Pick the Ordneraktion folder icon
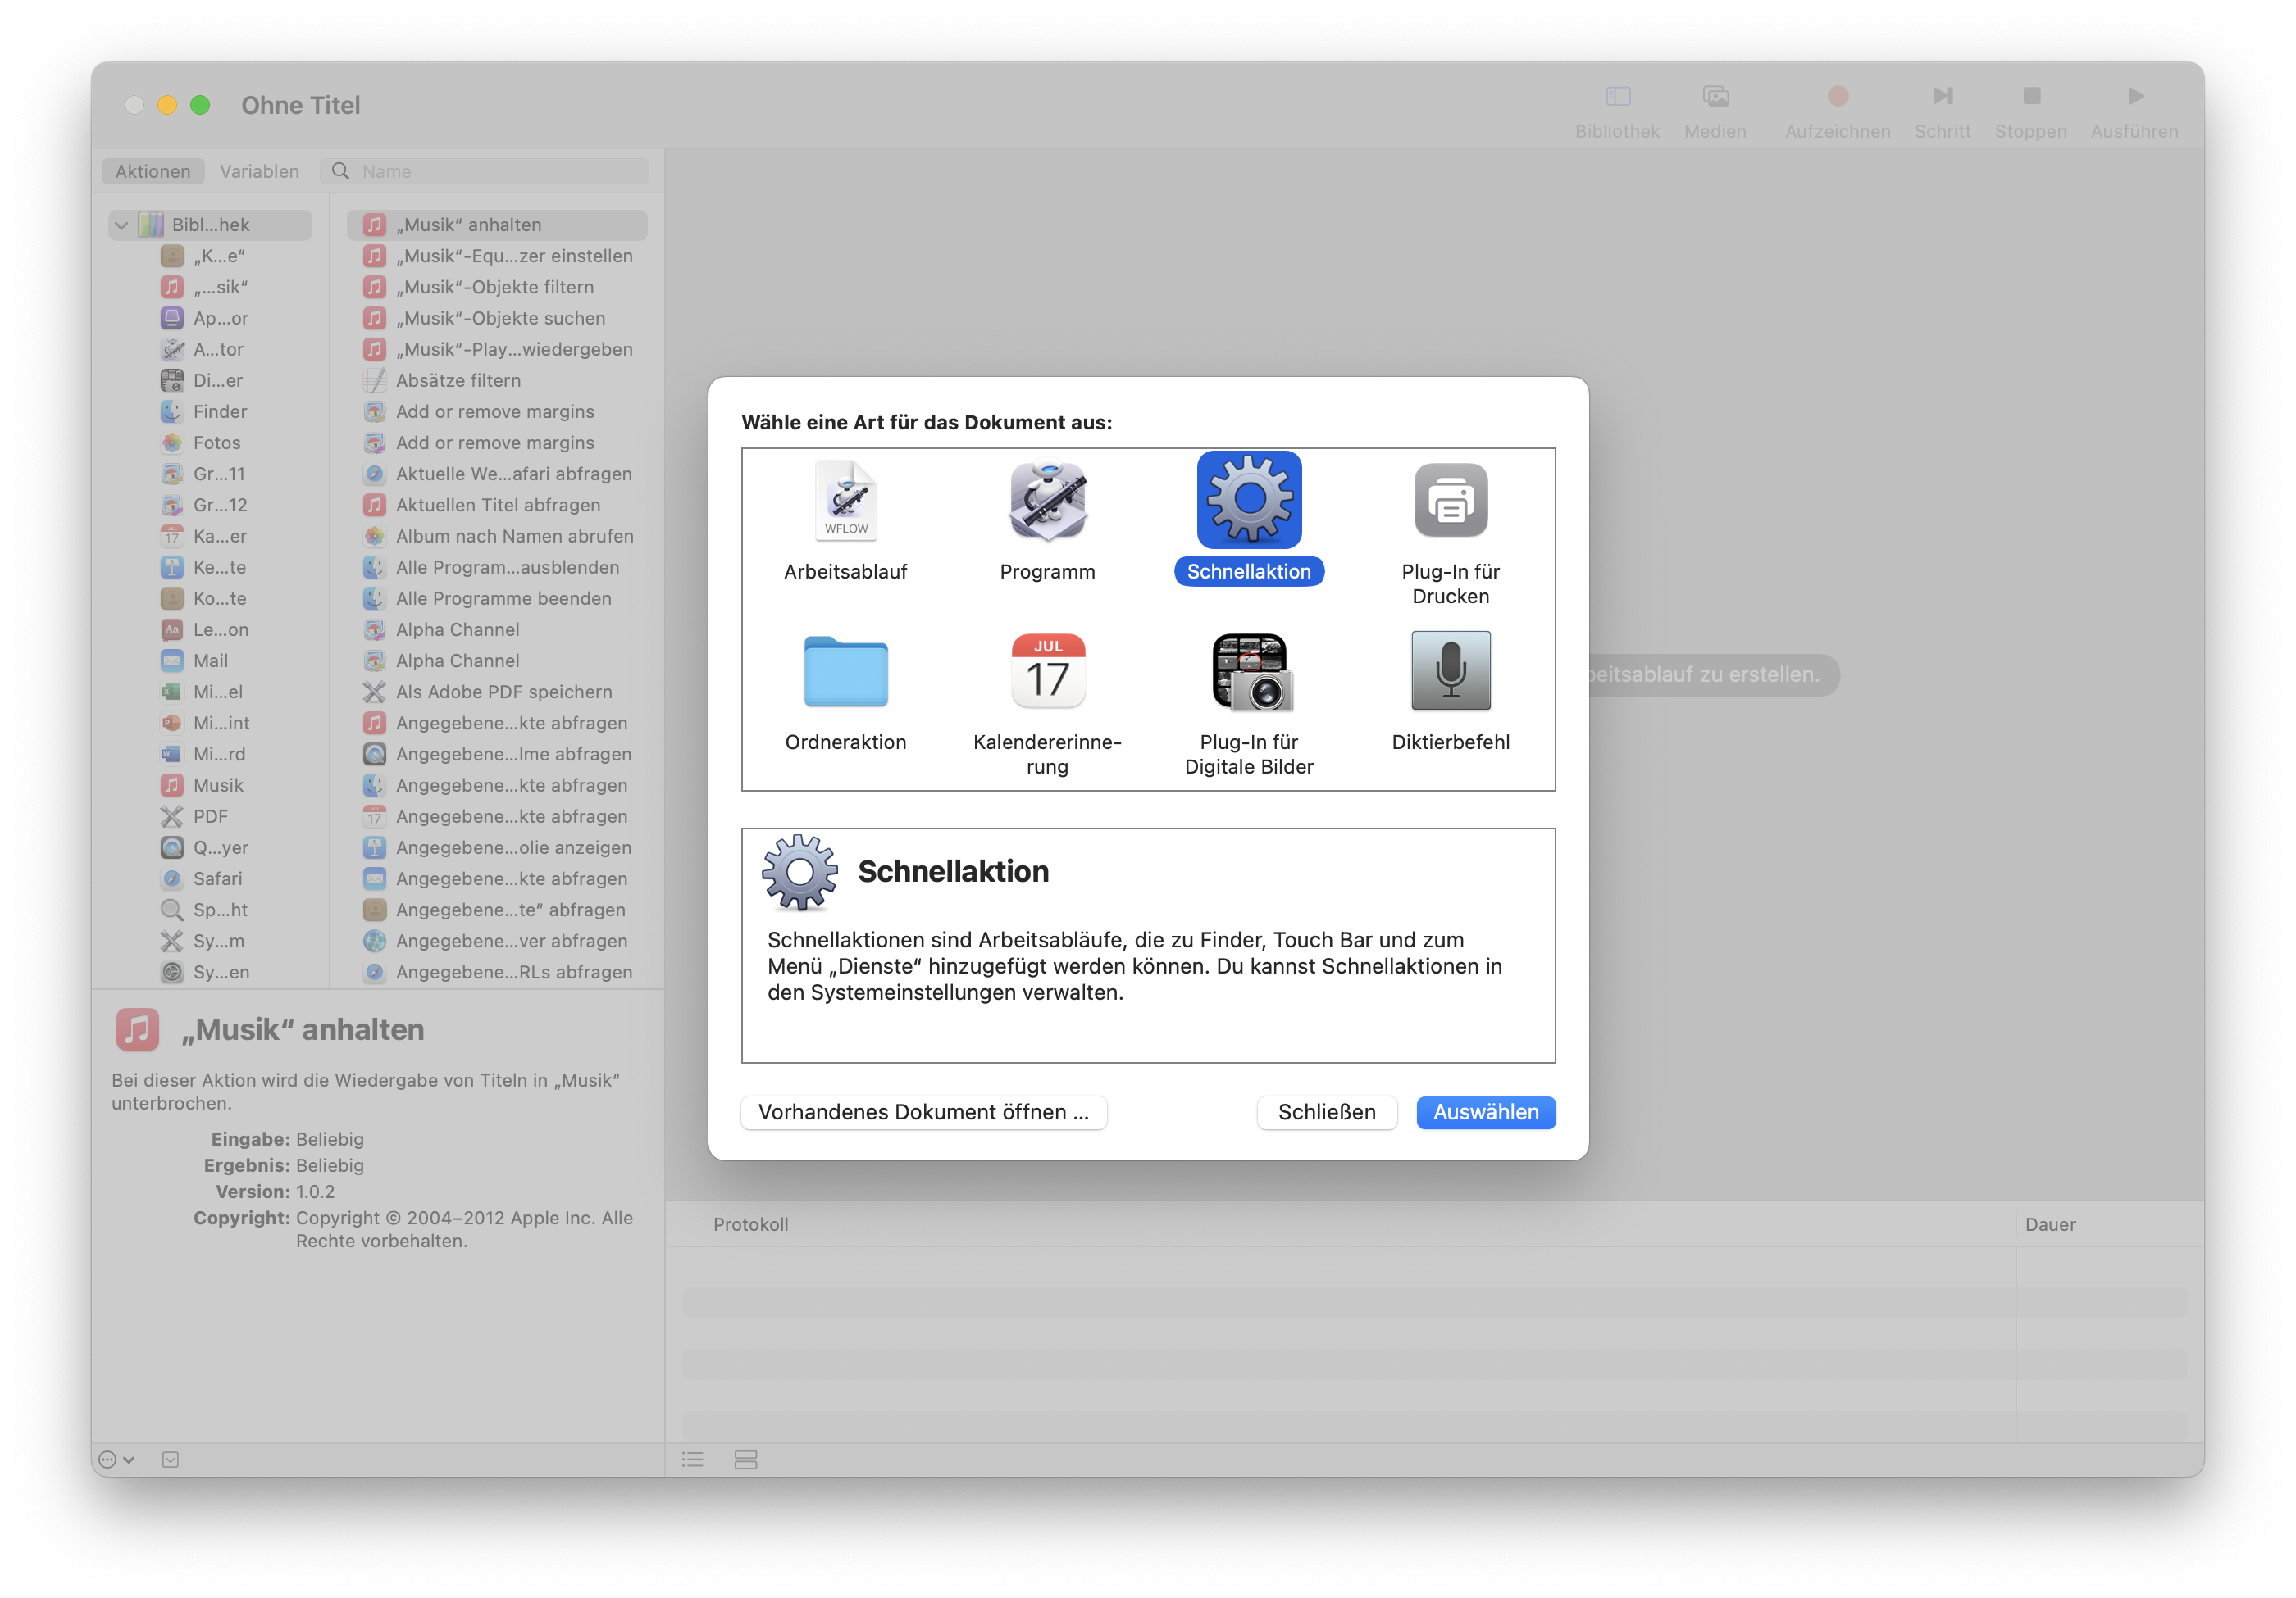 [845, 672]
